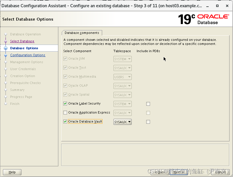Click the Summary step

17,90
